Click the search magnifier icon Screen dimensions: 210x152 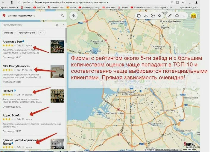pyautogui.click(x=63, y=15)
